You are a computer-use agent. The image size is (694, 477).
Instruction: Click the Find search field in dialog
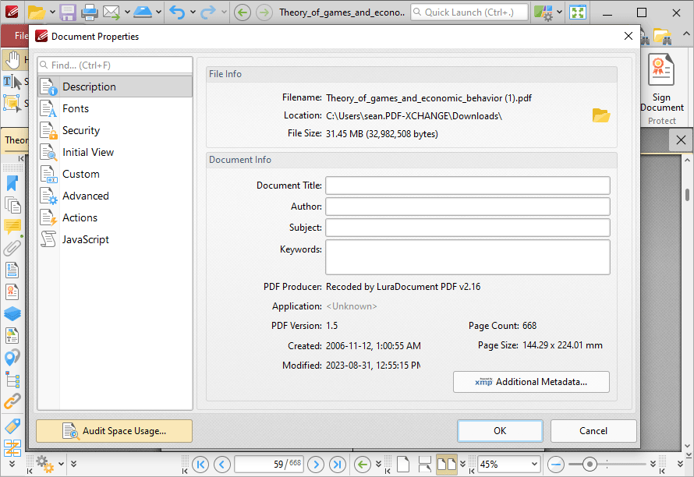click(115, 65)
